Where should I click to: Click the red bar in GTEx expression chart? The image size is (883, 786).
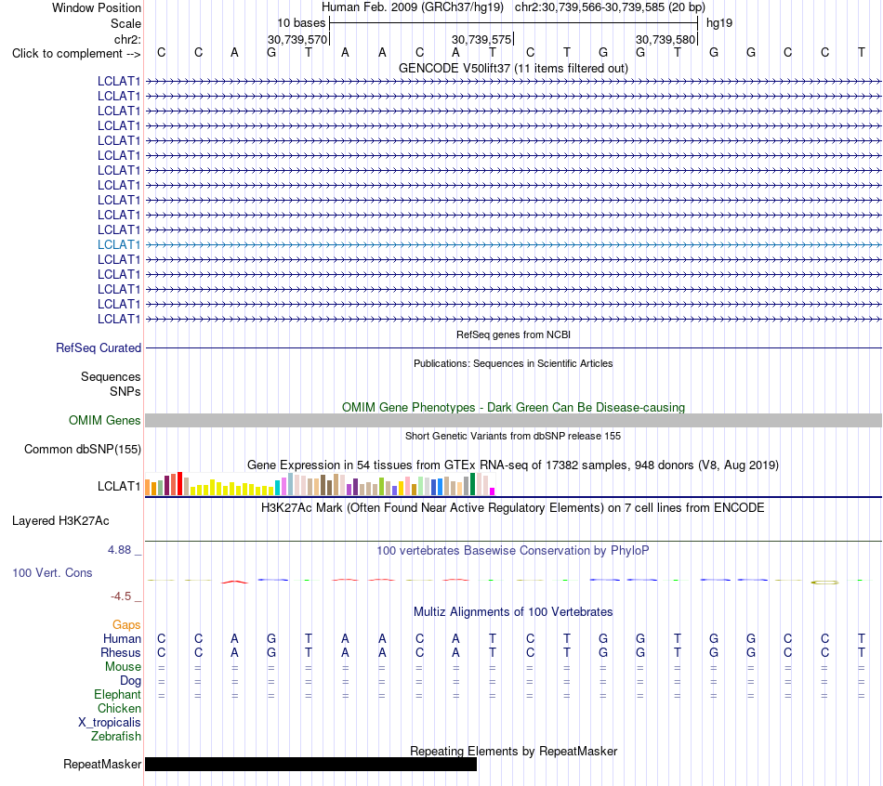click(x=179, y=484)
